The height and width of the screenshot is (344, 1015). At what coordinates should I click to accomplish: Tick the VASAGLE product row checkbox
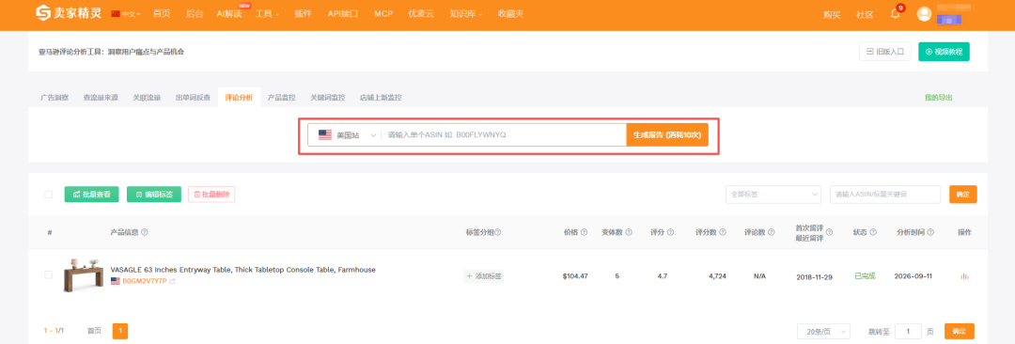(49, 274)
